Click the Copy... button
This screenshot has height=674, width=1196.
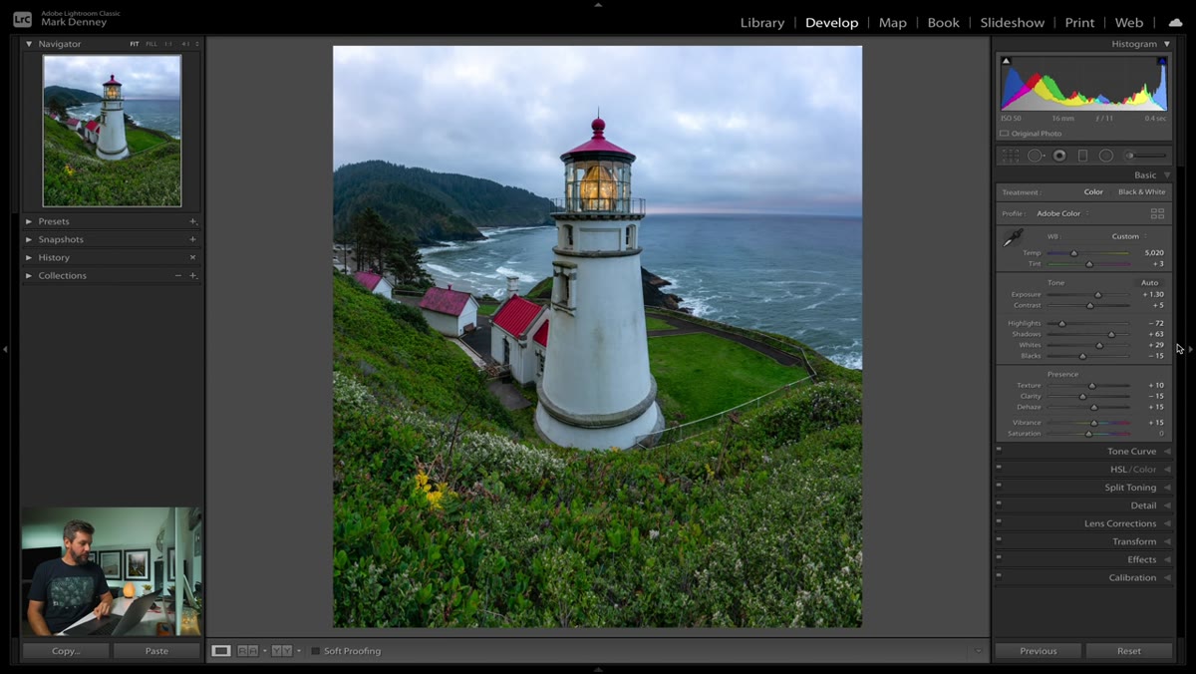[66, 651]
